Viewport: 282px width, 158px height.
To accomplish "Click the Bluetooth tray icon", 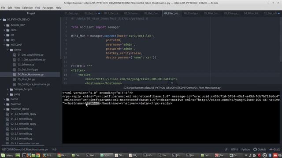I will click(270, 155).
